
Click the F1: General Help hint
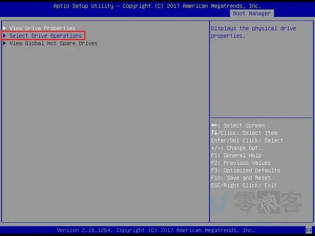point(236,155)
